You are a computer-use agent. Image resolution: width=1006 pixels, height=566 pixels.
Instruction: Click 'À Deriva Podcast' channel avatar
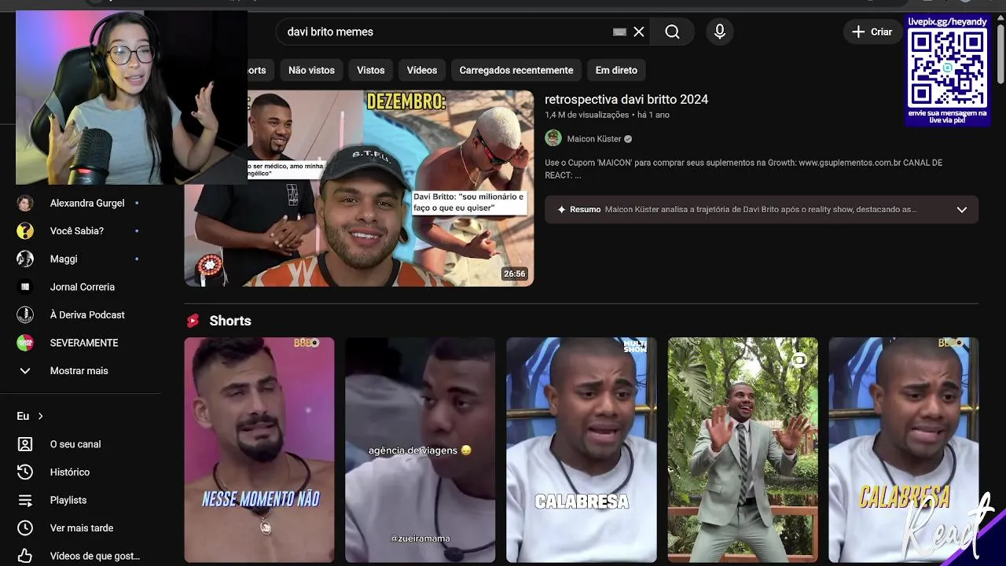tap(25, 314)
